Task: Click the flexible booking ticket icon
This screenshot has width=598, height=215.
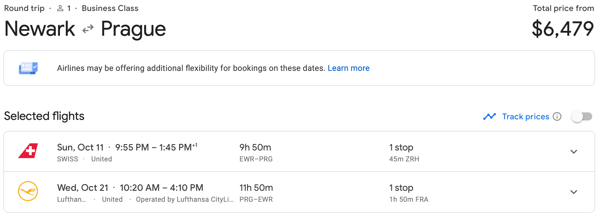Action: click(28, 68)
